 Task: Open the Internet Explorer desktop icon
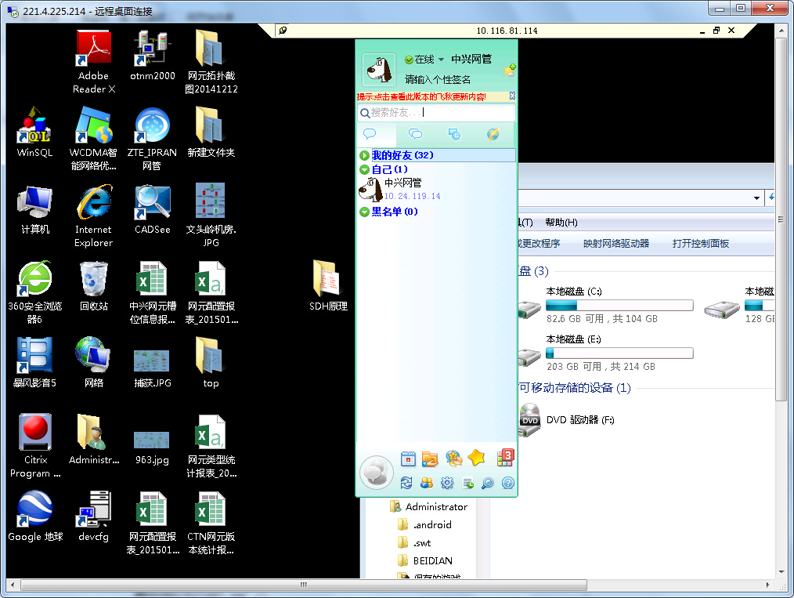[94, 216]
